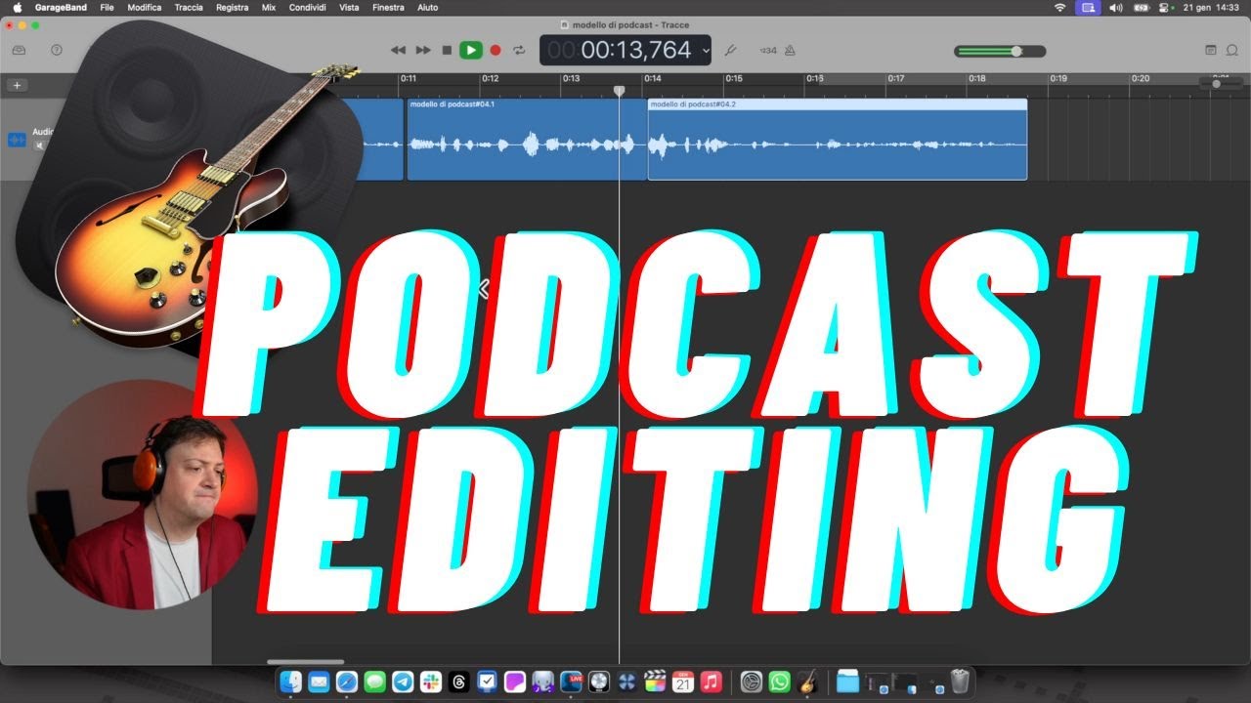Open the Vista menu
Image resolution: width=1251 pixels, height=703 pixels.
pos(349,7)
